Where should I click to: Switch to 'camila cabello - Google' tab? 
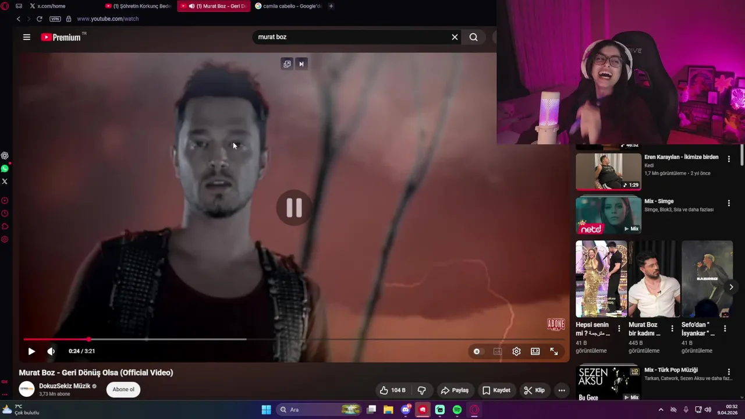tap(288, 6)
